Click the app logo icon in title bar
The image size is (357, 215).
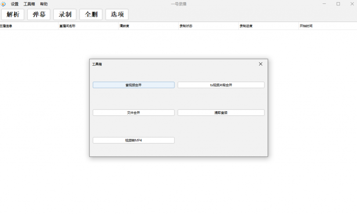coord(3,4)
